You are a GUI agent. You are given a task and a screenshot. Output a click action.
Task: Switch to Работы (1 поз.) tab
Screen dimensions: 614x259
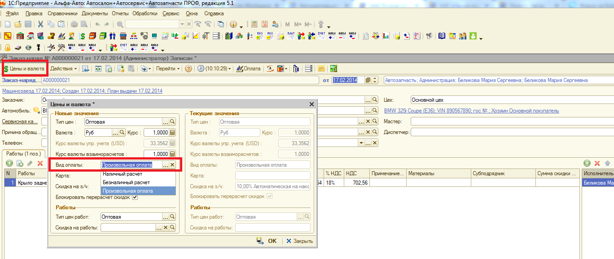pos(23,154)
